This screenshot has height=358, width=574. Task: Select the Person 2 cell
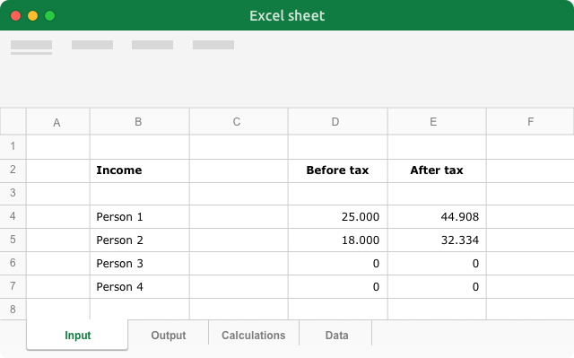(x=140, y=240)
